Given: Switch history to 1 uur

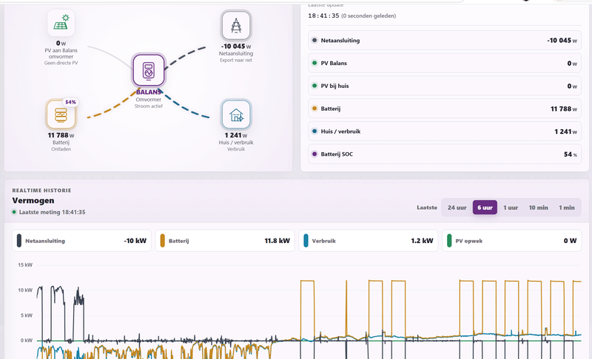Looking at the screenshot, I should point(511,208).
